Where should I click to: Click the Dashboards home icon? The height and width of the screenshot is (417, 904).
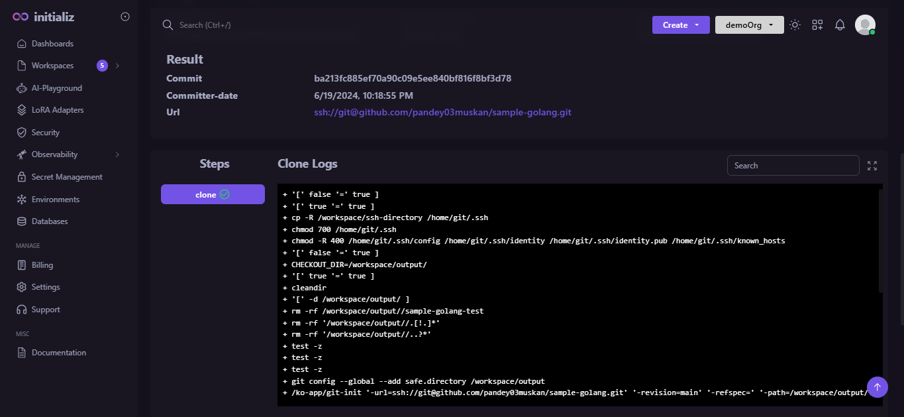click(21, 44)
